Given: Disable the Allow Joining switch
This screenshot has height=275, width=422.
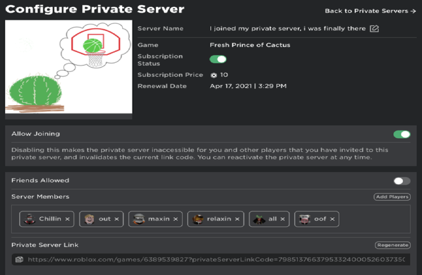Looking at the screenshot, I should tap(402, 134).
